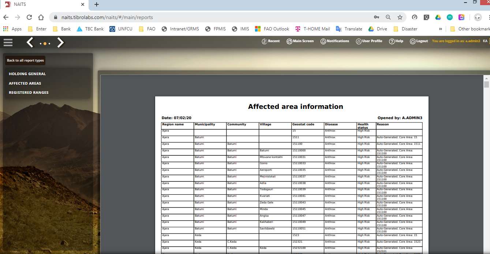The image size is (490, 254).
Task: Open Other bookmarks folder
Action: click(x=470, y=29)
